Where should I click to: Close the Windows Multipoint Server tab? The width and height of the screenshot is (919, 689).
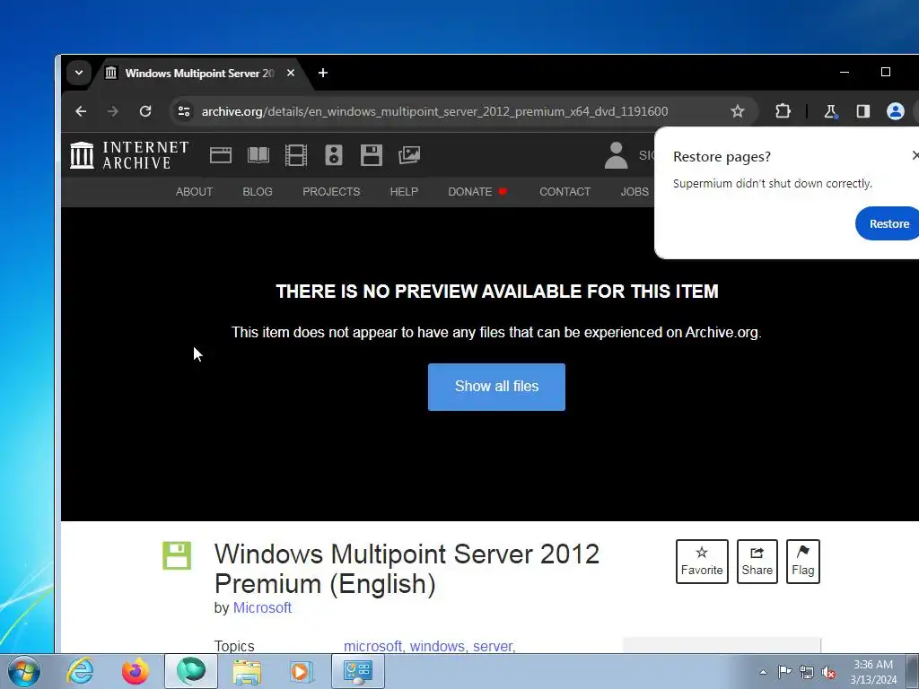tap(291, 74)
